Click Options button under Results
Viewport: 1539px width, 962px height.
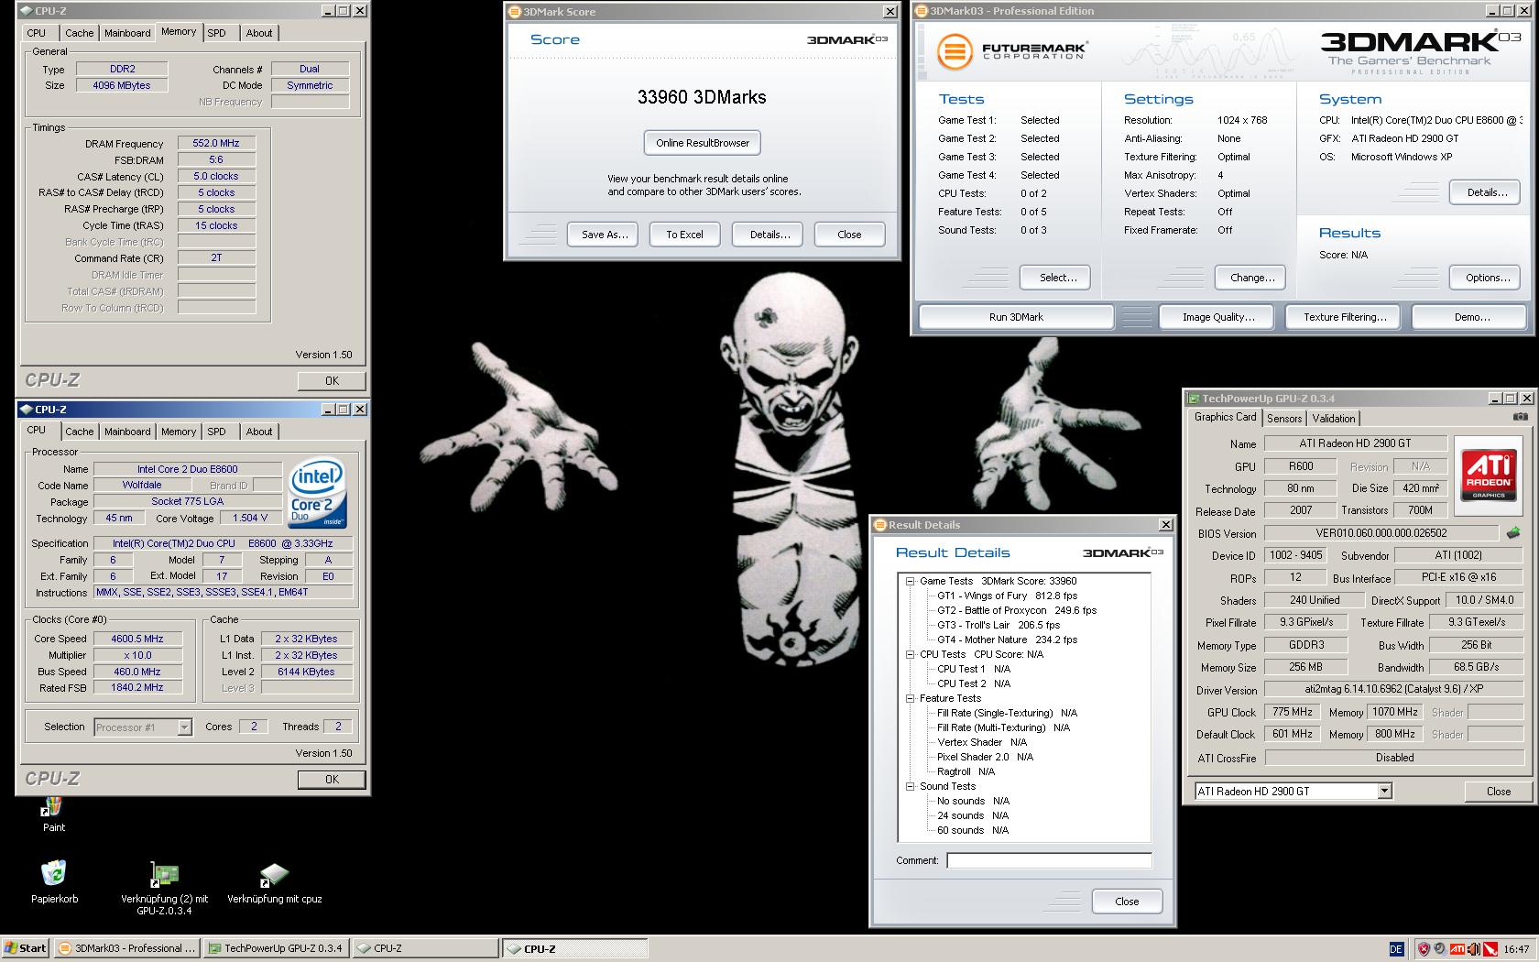tap(1487, 278)
